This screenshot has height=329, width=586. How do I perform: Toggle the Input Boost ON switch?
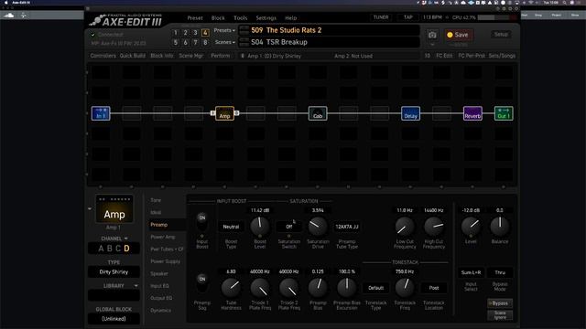[201, 221]
